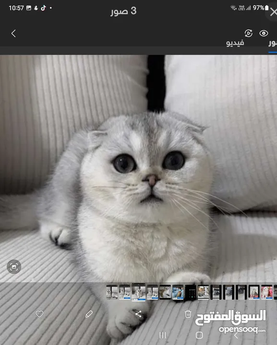Open Bixby Vision scan icon
The width and height of the screenshot is (277, 345).
pyautogui.click(x=14, y=267)
